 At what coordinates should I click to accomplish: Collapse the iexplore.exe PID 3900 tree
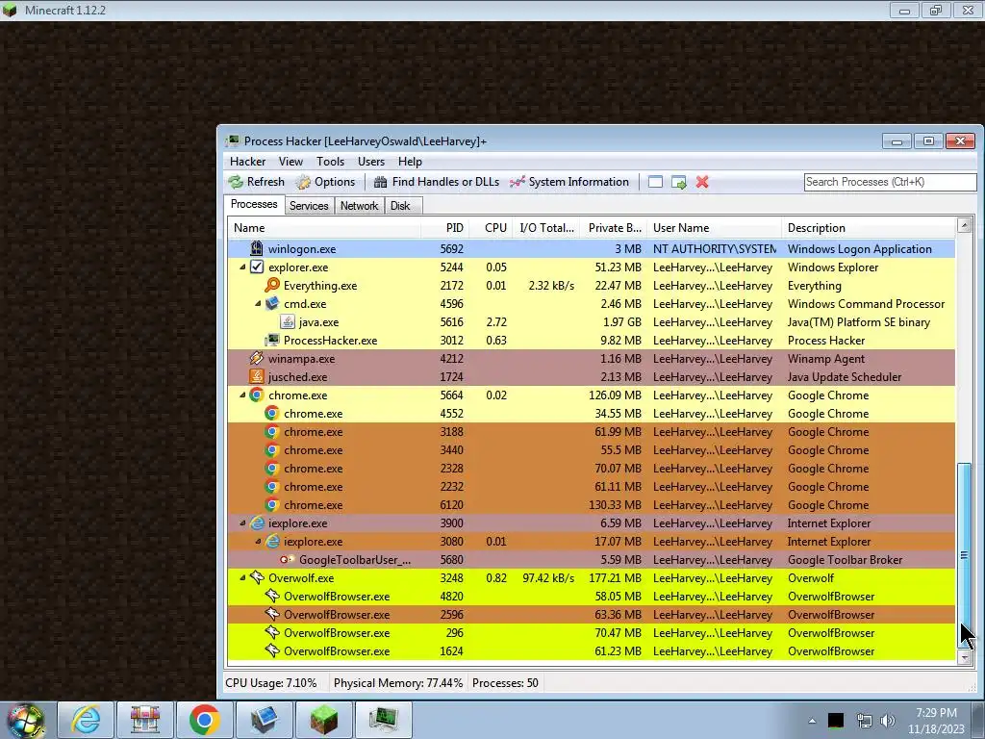pos(242,522)
